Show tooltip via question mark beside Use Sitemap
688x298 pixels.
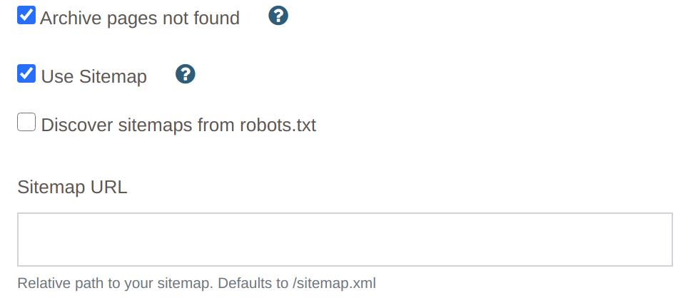[185, 74]
